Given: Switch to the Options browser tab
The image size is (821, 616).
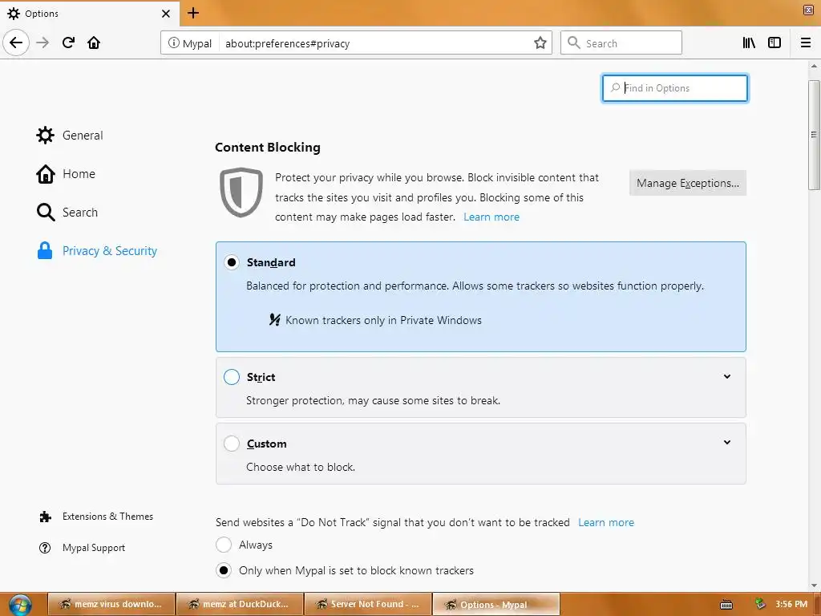Looking at the screenshot, I should 89,14.
